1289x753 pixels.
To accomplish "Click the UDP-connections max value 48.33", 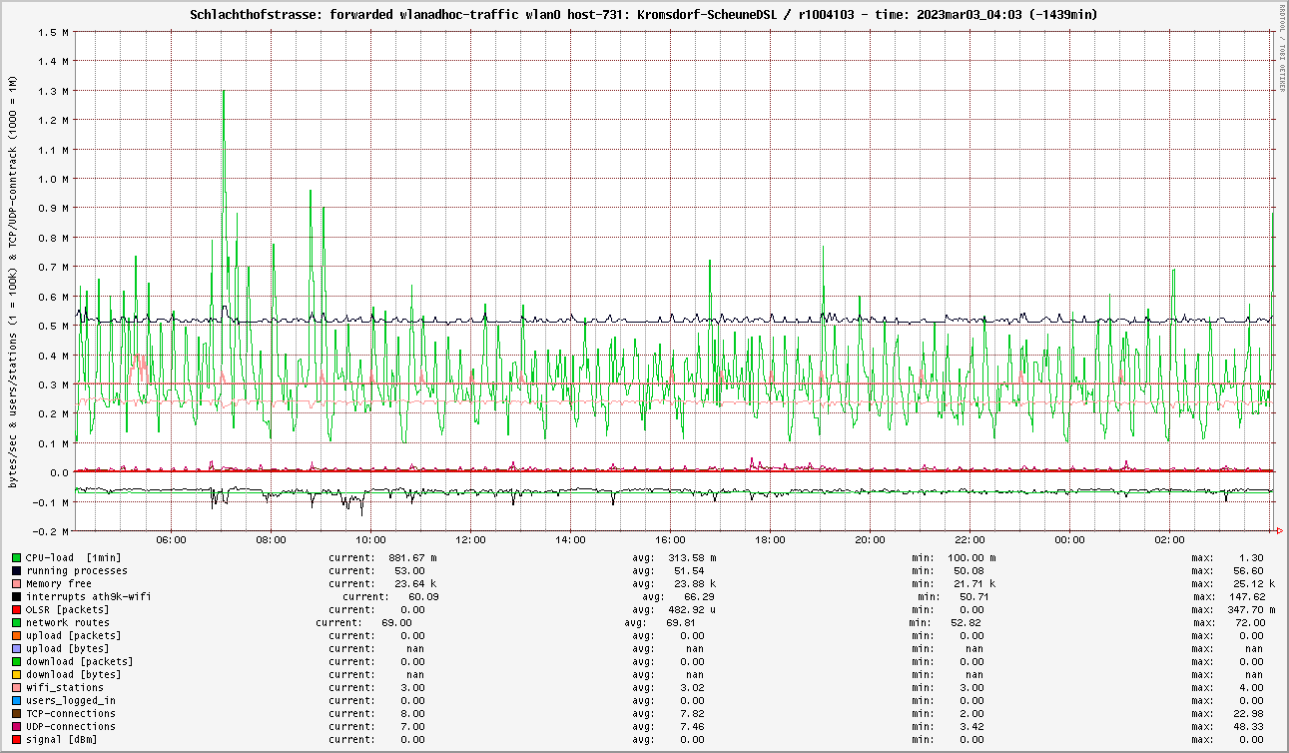I will pos(1248,726).
